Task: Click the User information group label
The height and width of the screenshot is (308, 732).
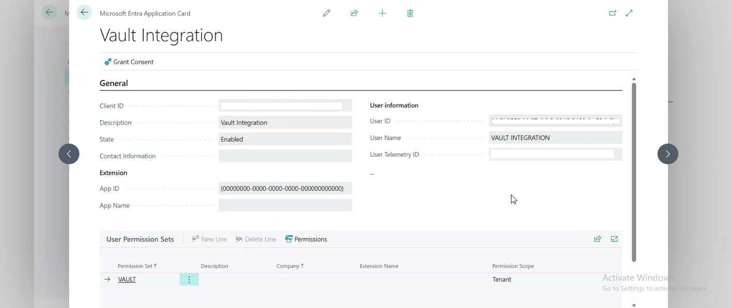Action: 394,105
